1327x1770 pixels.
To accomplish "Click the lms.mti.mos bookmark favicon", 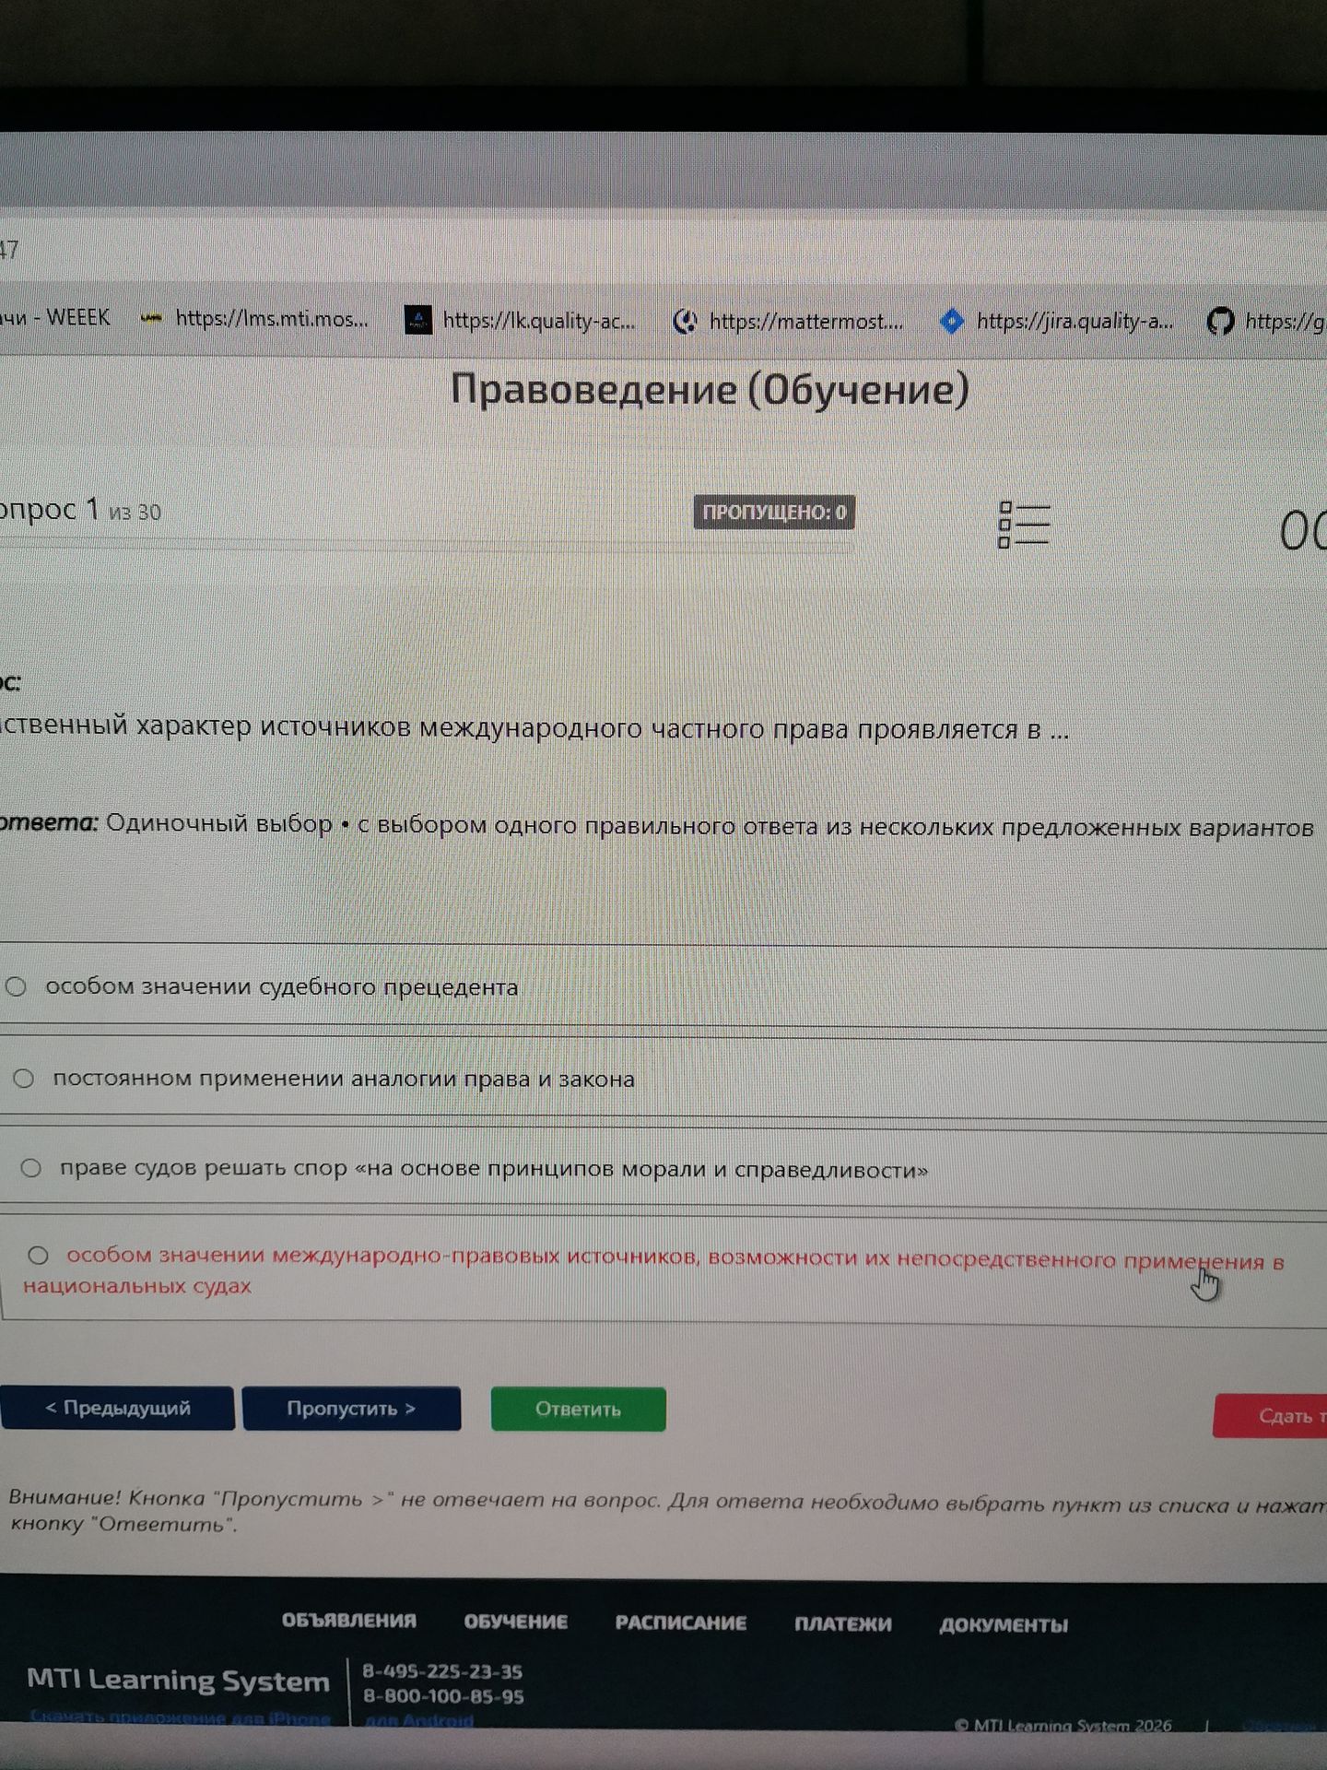I will [x=152, y=318].
